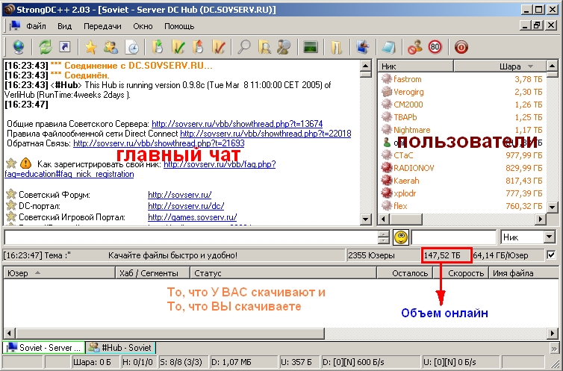Open the Search Spy icon

(x=284, y=47)
